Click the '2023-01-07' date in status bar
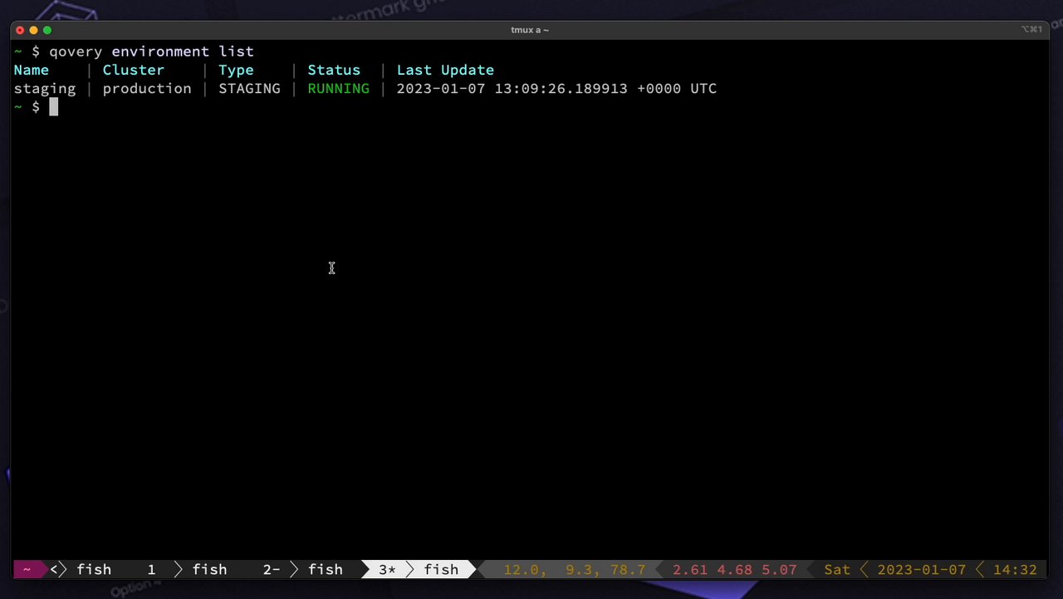The height and width of the screenshot is (599, 1063). coord(922,569)
